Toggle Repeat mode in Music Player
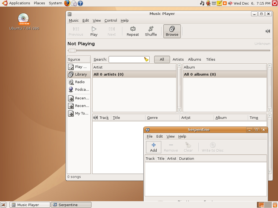 tap(132, 31)
